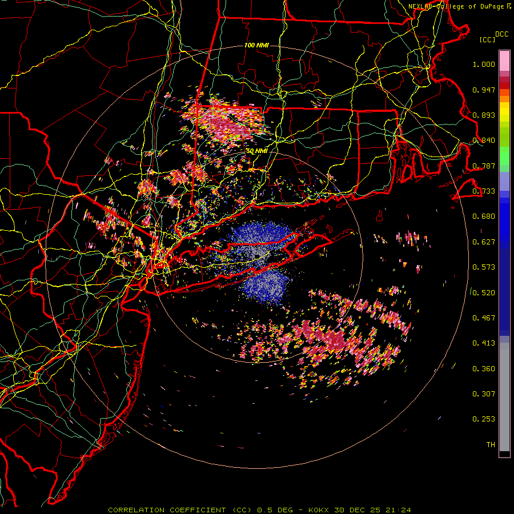Click the 1.000 legend value
The width and height of the screenshot is (514, 514).
point(484,64)
